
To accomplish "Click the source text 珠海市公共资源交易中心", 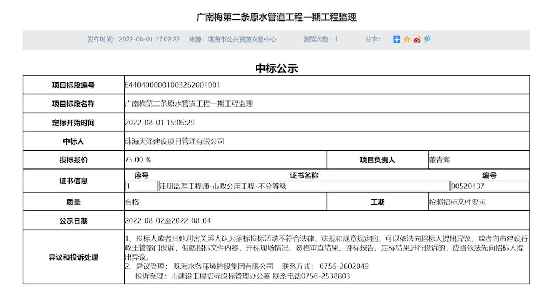I will point(241,40).
